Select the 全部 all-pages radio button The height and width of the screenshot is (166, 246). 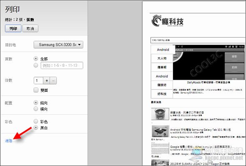(36, 58)
